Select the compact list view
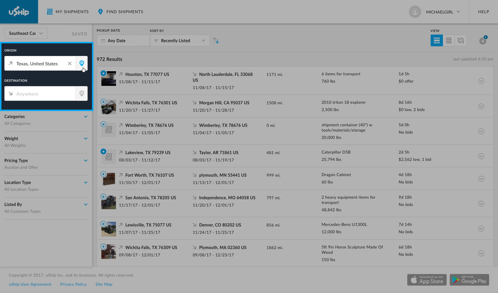 point(448,40)
